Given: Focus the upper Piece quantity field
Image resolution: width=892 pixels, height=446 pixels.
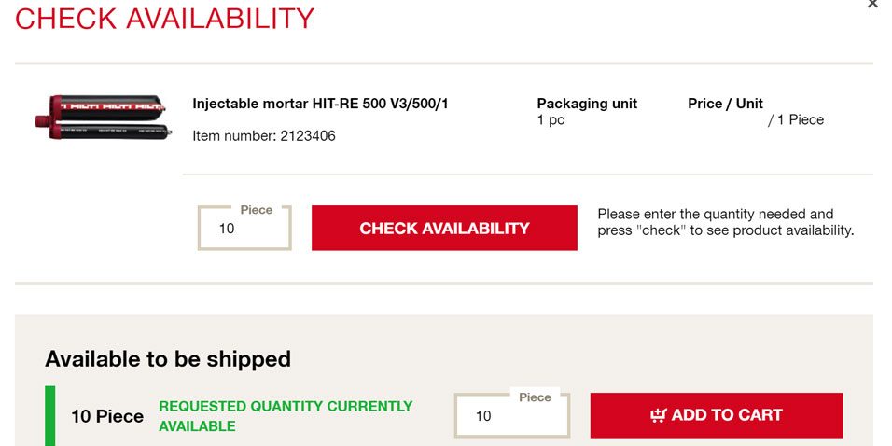Looking at the screenshot, I should (244, 230).
